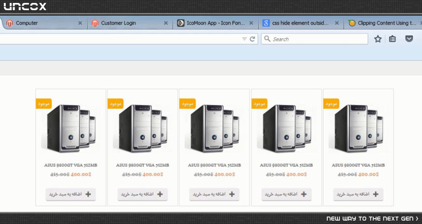This screenshot has width=422, height=224.
Task: Click the 400.00$ price on the fourth card
Action: (297, 175)
